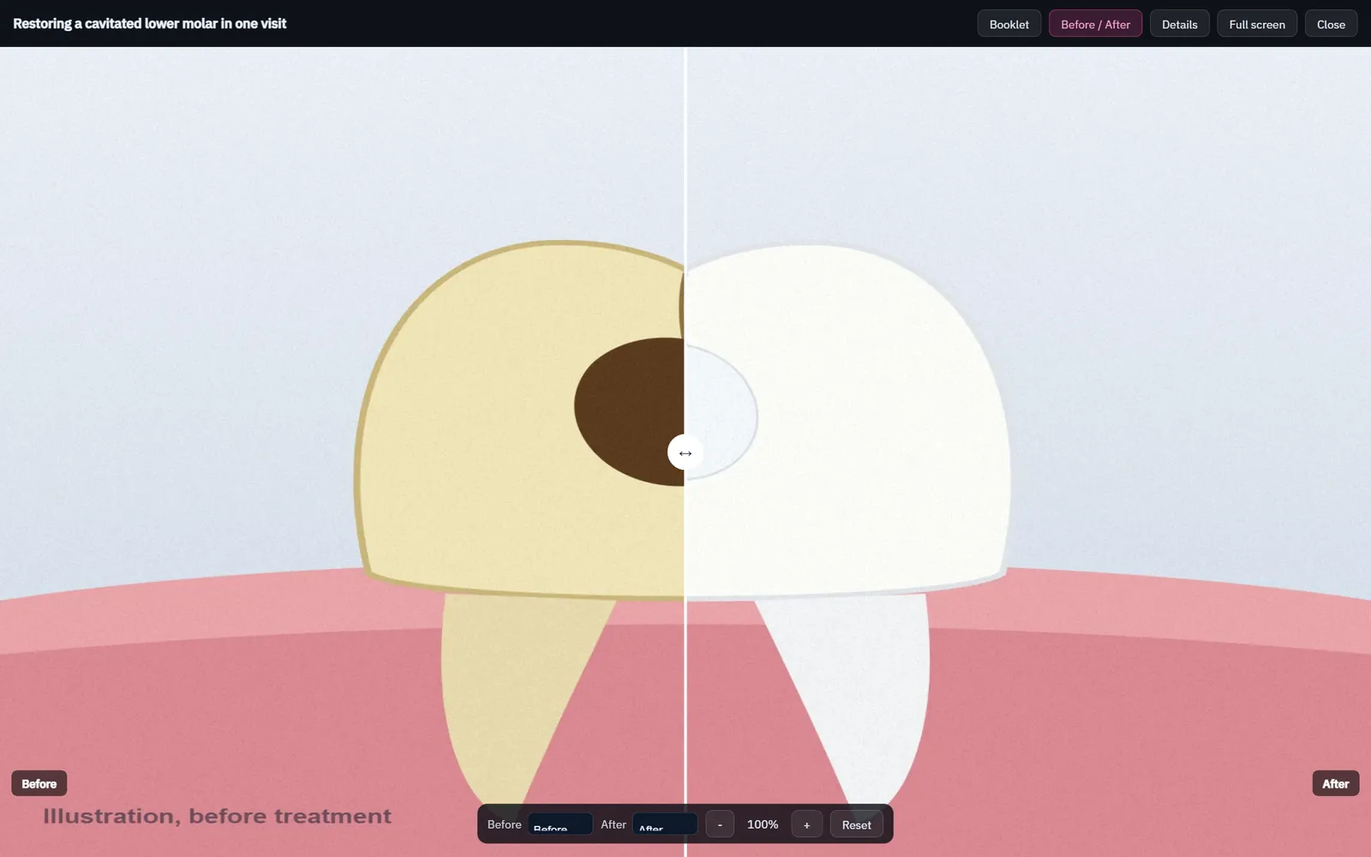Select the After image picker field
The image size is (1371, 857).
[665, 824]
